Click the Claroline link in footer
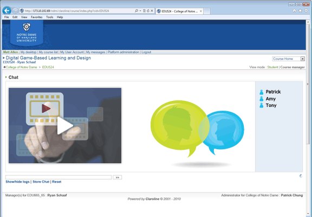This screenshot has width=312, height=217. (x=152, y=199)
